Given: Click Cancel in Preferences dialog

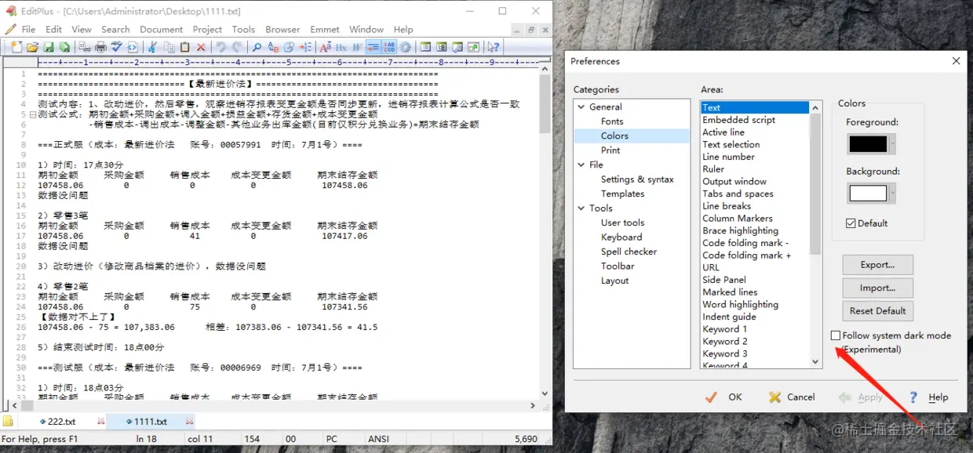Looking at the screenshot, I should click(792, 397).
